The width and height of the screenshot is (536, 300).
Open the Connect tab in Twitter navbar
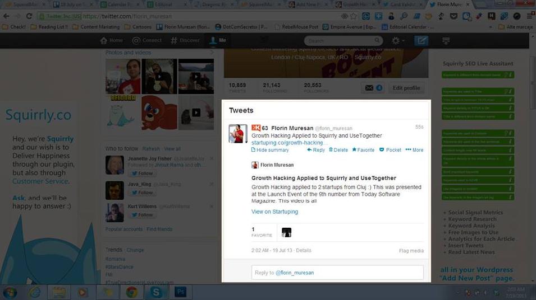[147, 40]
